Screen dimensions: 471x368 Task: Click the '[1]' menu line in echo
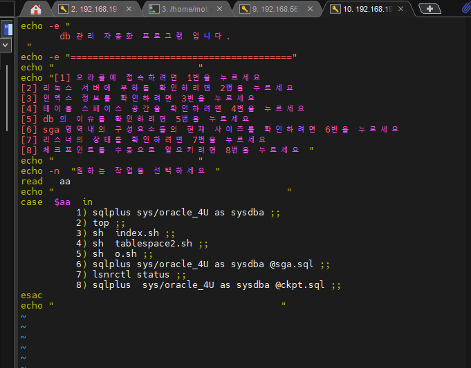pos(140,77)
